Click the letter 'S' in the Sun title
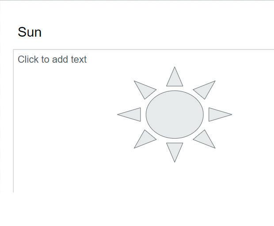Image resolution: width=274 pixels, height=226 pixels. [x=22, y=32]
